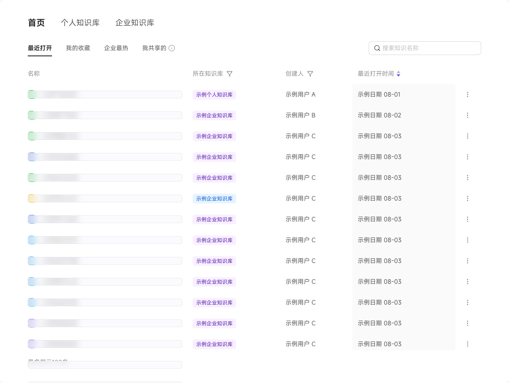This screenshot has height=383, width=509.
Task: Click the 名称 column header
Action: (x=34, y=74)
